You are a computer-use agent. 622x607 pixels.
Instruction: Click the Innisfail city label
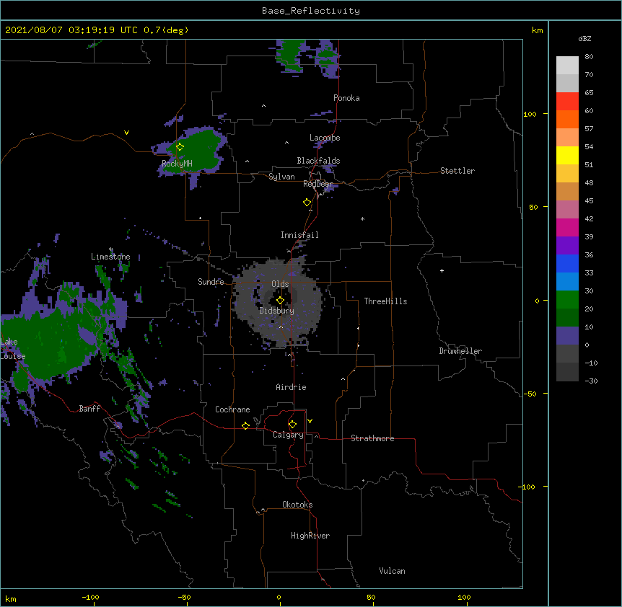click(x=299, y=235)
